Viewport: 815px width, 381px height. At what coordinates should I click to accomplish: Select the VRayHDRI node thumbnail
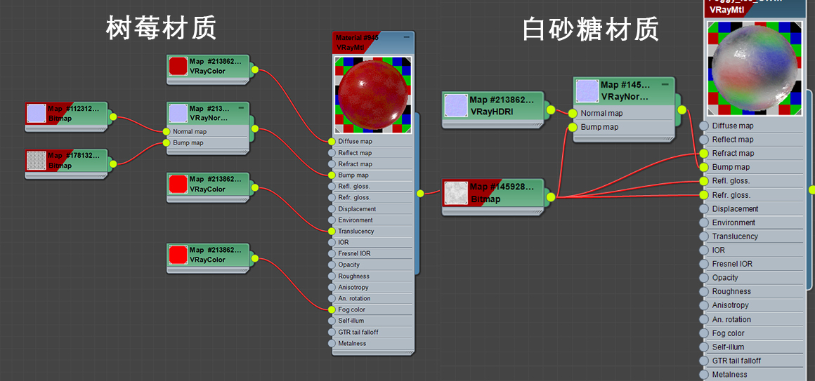(x=455, y=106)
